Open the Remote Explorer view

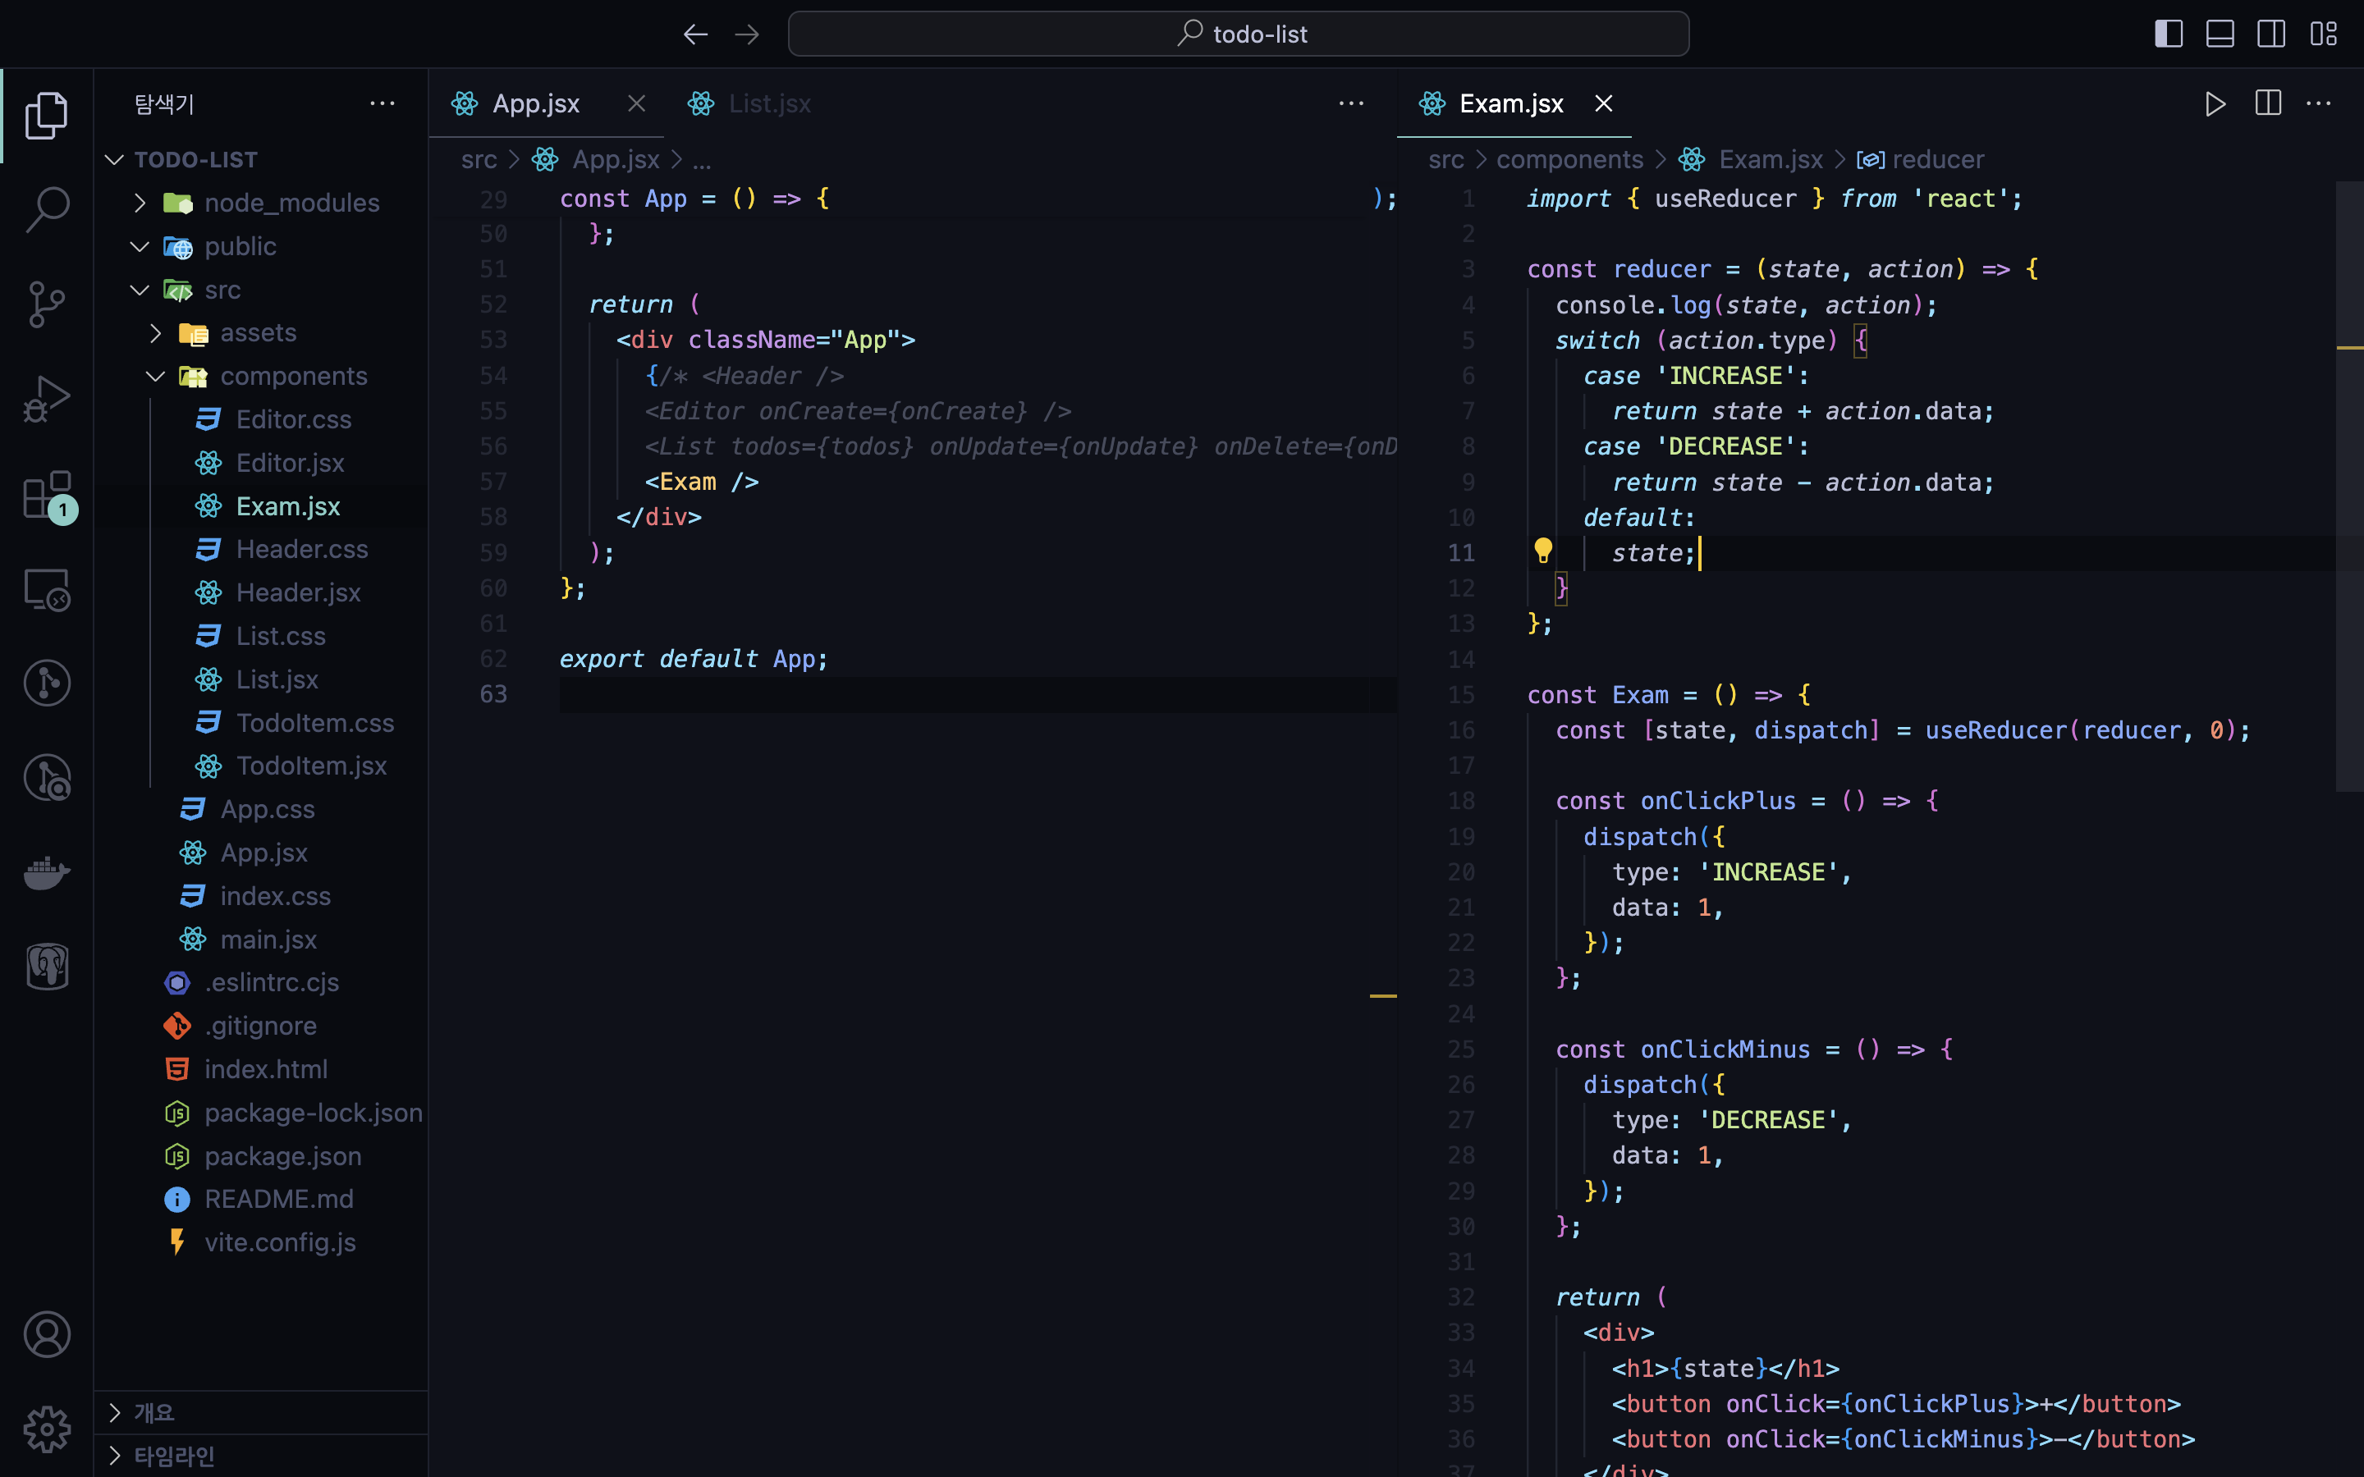[x=46, y=589]
